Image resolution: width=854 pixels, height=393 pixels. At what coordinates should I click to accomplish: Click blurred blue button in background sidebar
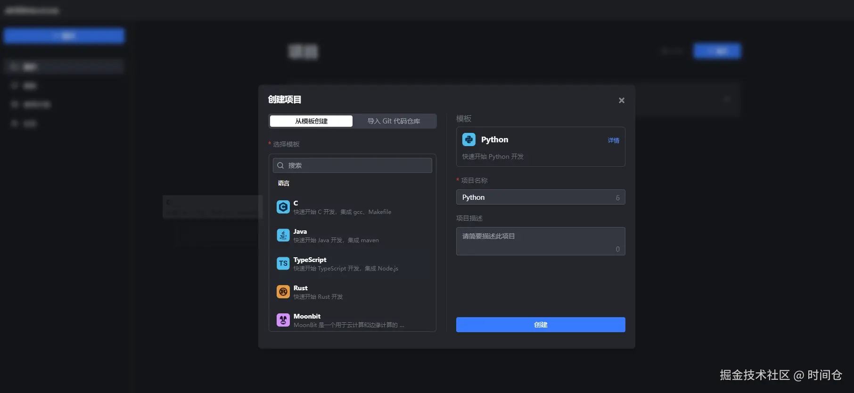(x=65, y=36)
